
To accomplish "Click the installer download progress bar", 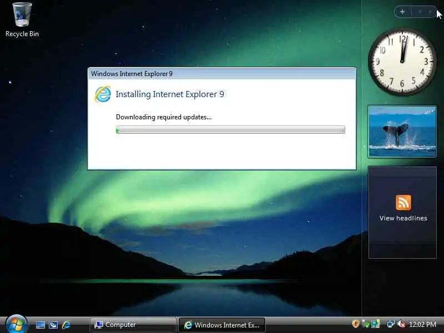I will pos(230,130).
